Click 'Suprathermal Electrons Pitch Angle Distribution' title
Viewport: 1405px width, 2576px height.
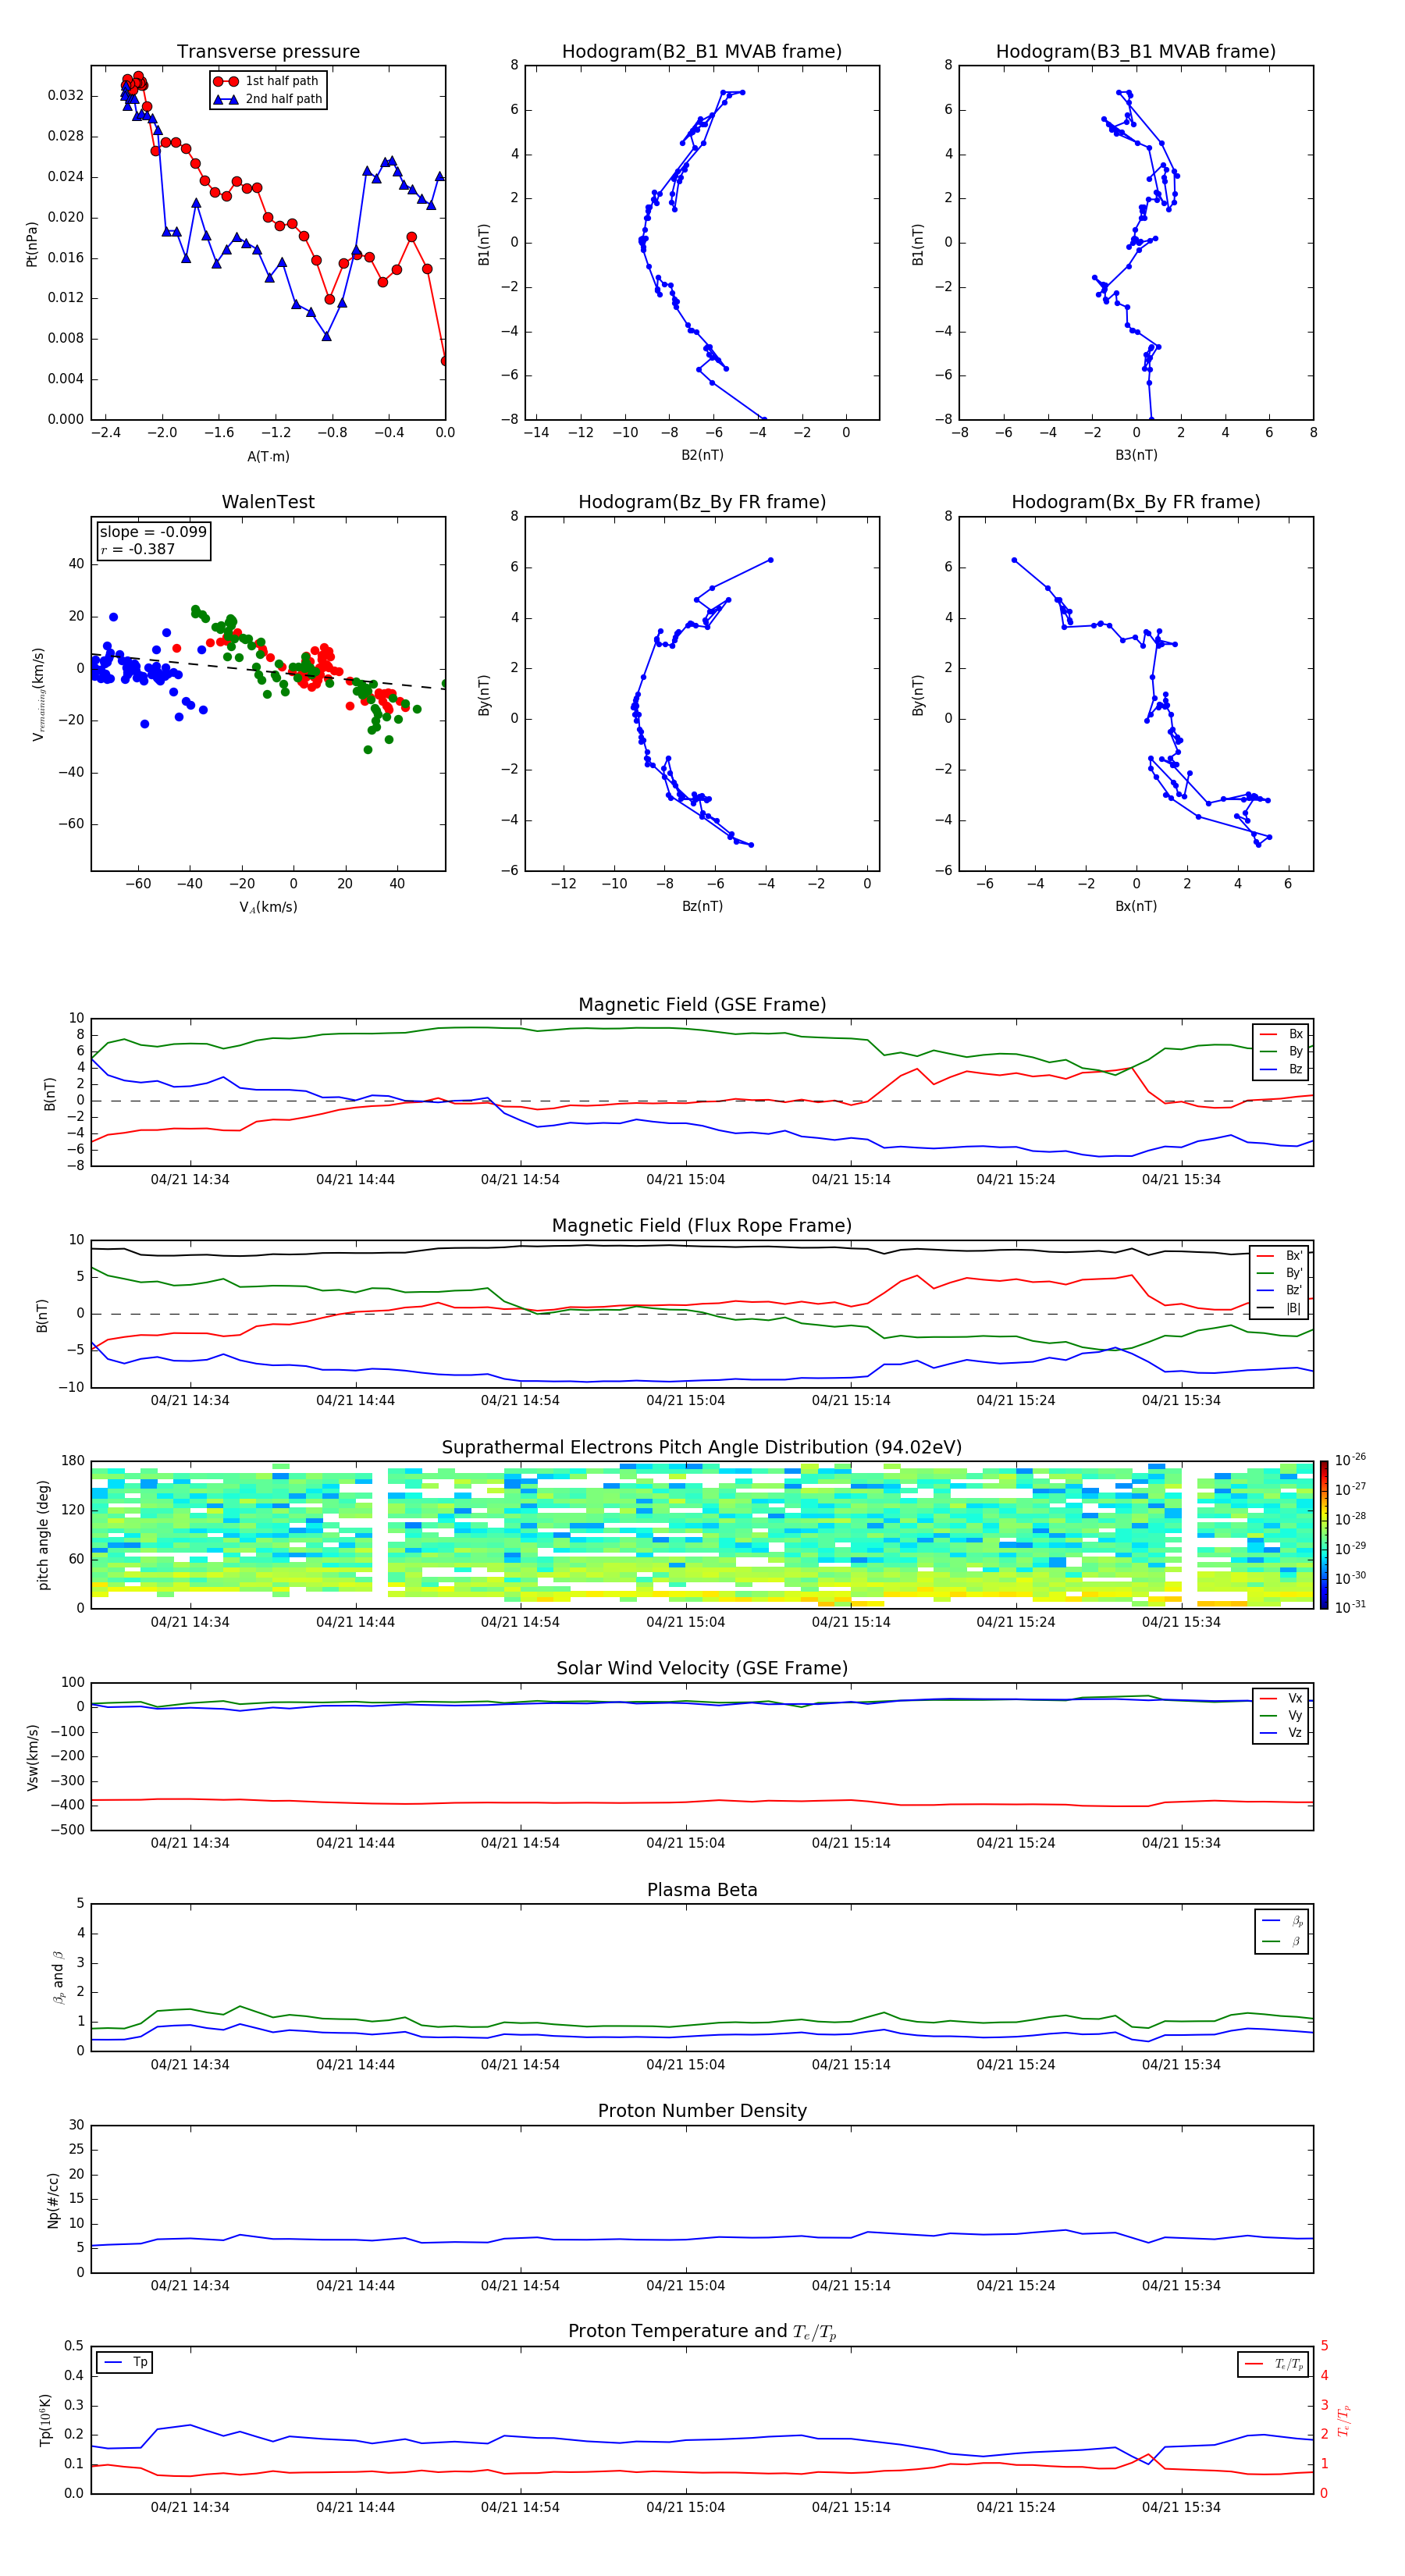pos(702,1448)
